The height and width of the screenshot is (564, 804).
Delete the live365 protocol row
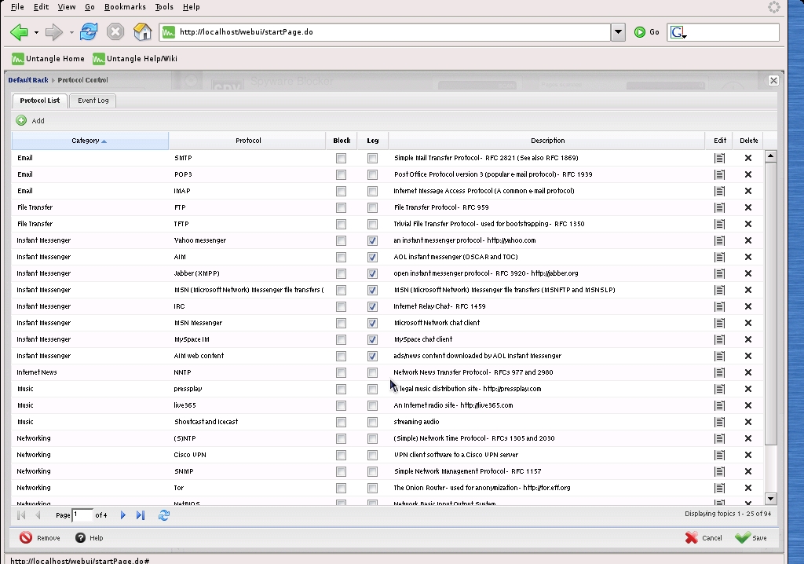(748, 405)
